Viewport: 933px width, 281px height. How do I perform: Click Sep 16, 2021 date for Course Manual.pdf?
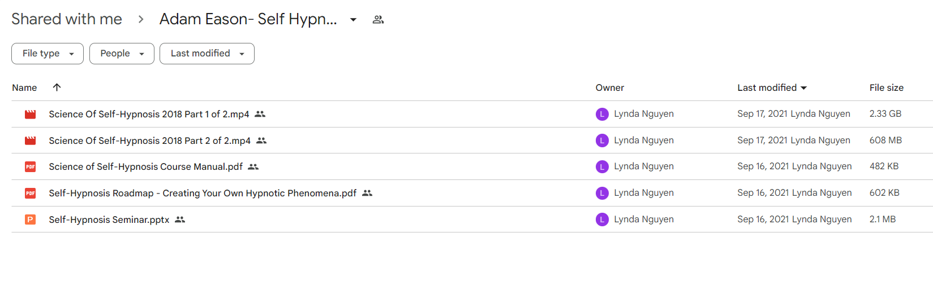click(763, 166)
